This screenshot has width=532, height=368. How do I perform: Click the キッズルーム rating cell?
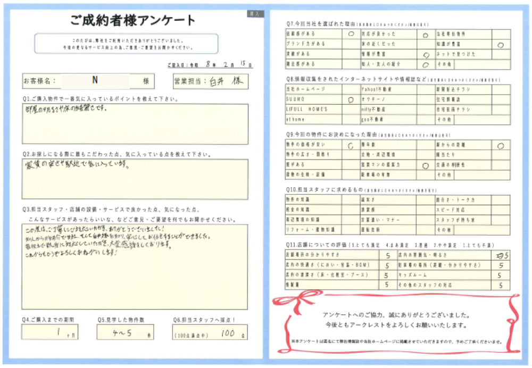pos(500,275)
